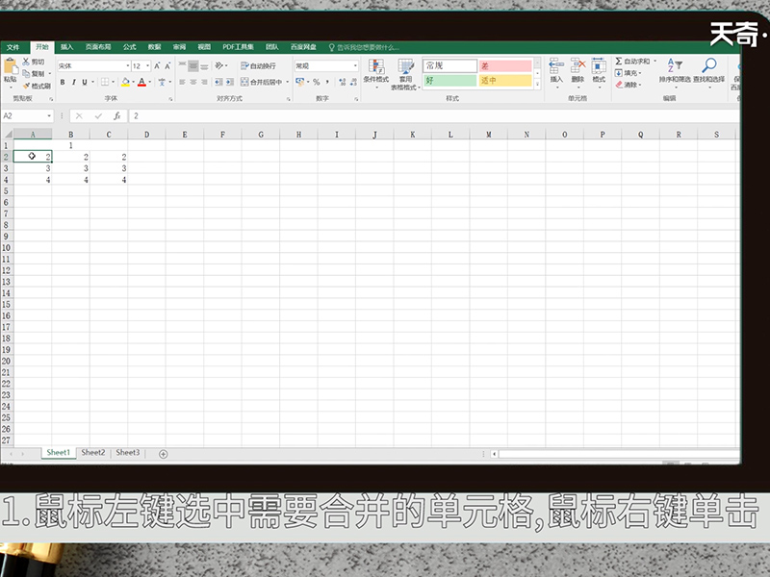Apply percent style icon
This screenshot has width=770, height=577.
click(317, 82)
